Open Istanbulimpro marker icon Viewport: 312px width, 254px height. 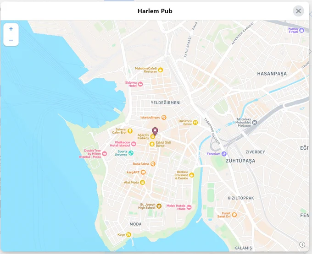pos(164,118)
